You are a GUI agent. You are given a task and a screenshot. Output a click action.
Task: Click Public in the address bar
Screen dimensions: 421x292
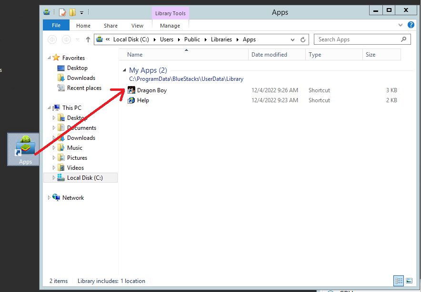(192, 39)
